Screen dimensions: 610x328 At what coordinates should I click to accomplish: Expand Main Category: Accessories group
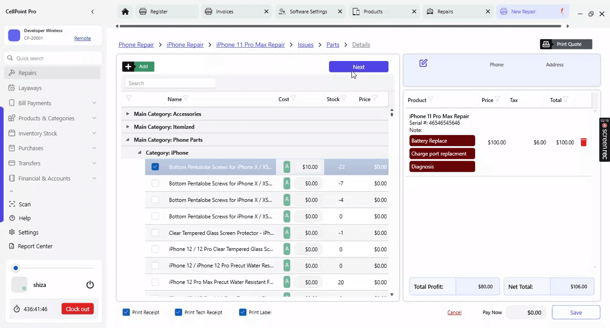127,114
